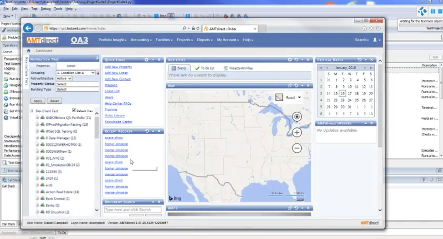Open the Road map type dropdown arrow

pos(299,97)
